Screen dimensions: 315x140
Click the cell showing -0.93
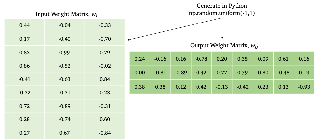pos(304,87)
